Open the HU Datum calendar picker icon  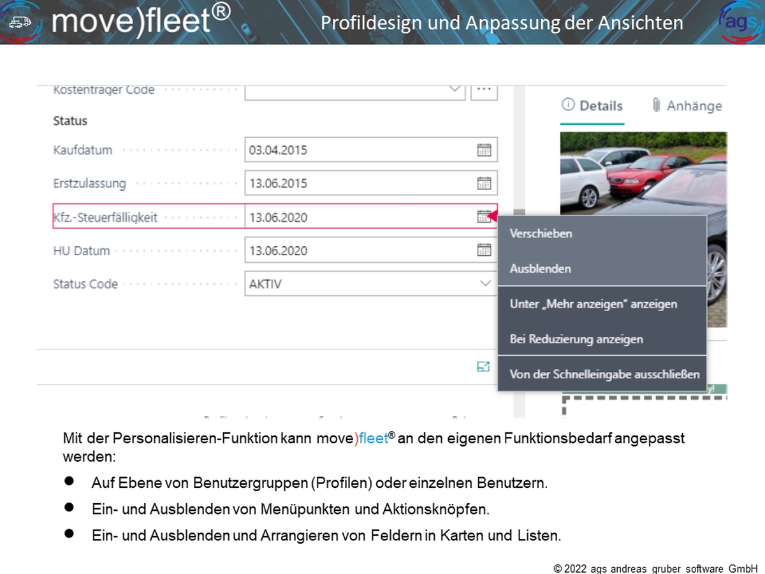pyautogui.click(x=484, y=250)
